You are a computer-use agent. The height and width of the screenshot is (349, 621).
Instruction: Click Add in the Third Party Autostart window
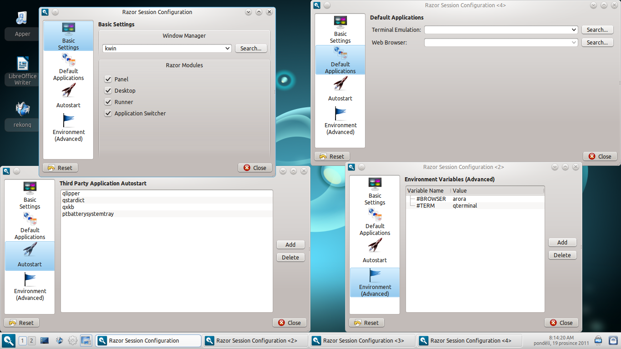click(290, 244)
